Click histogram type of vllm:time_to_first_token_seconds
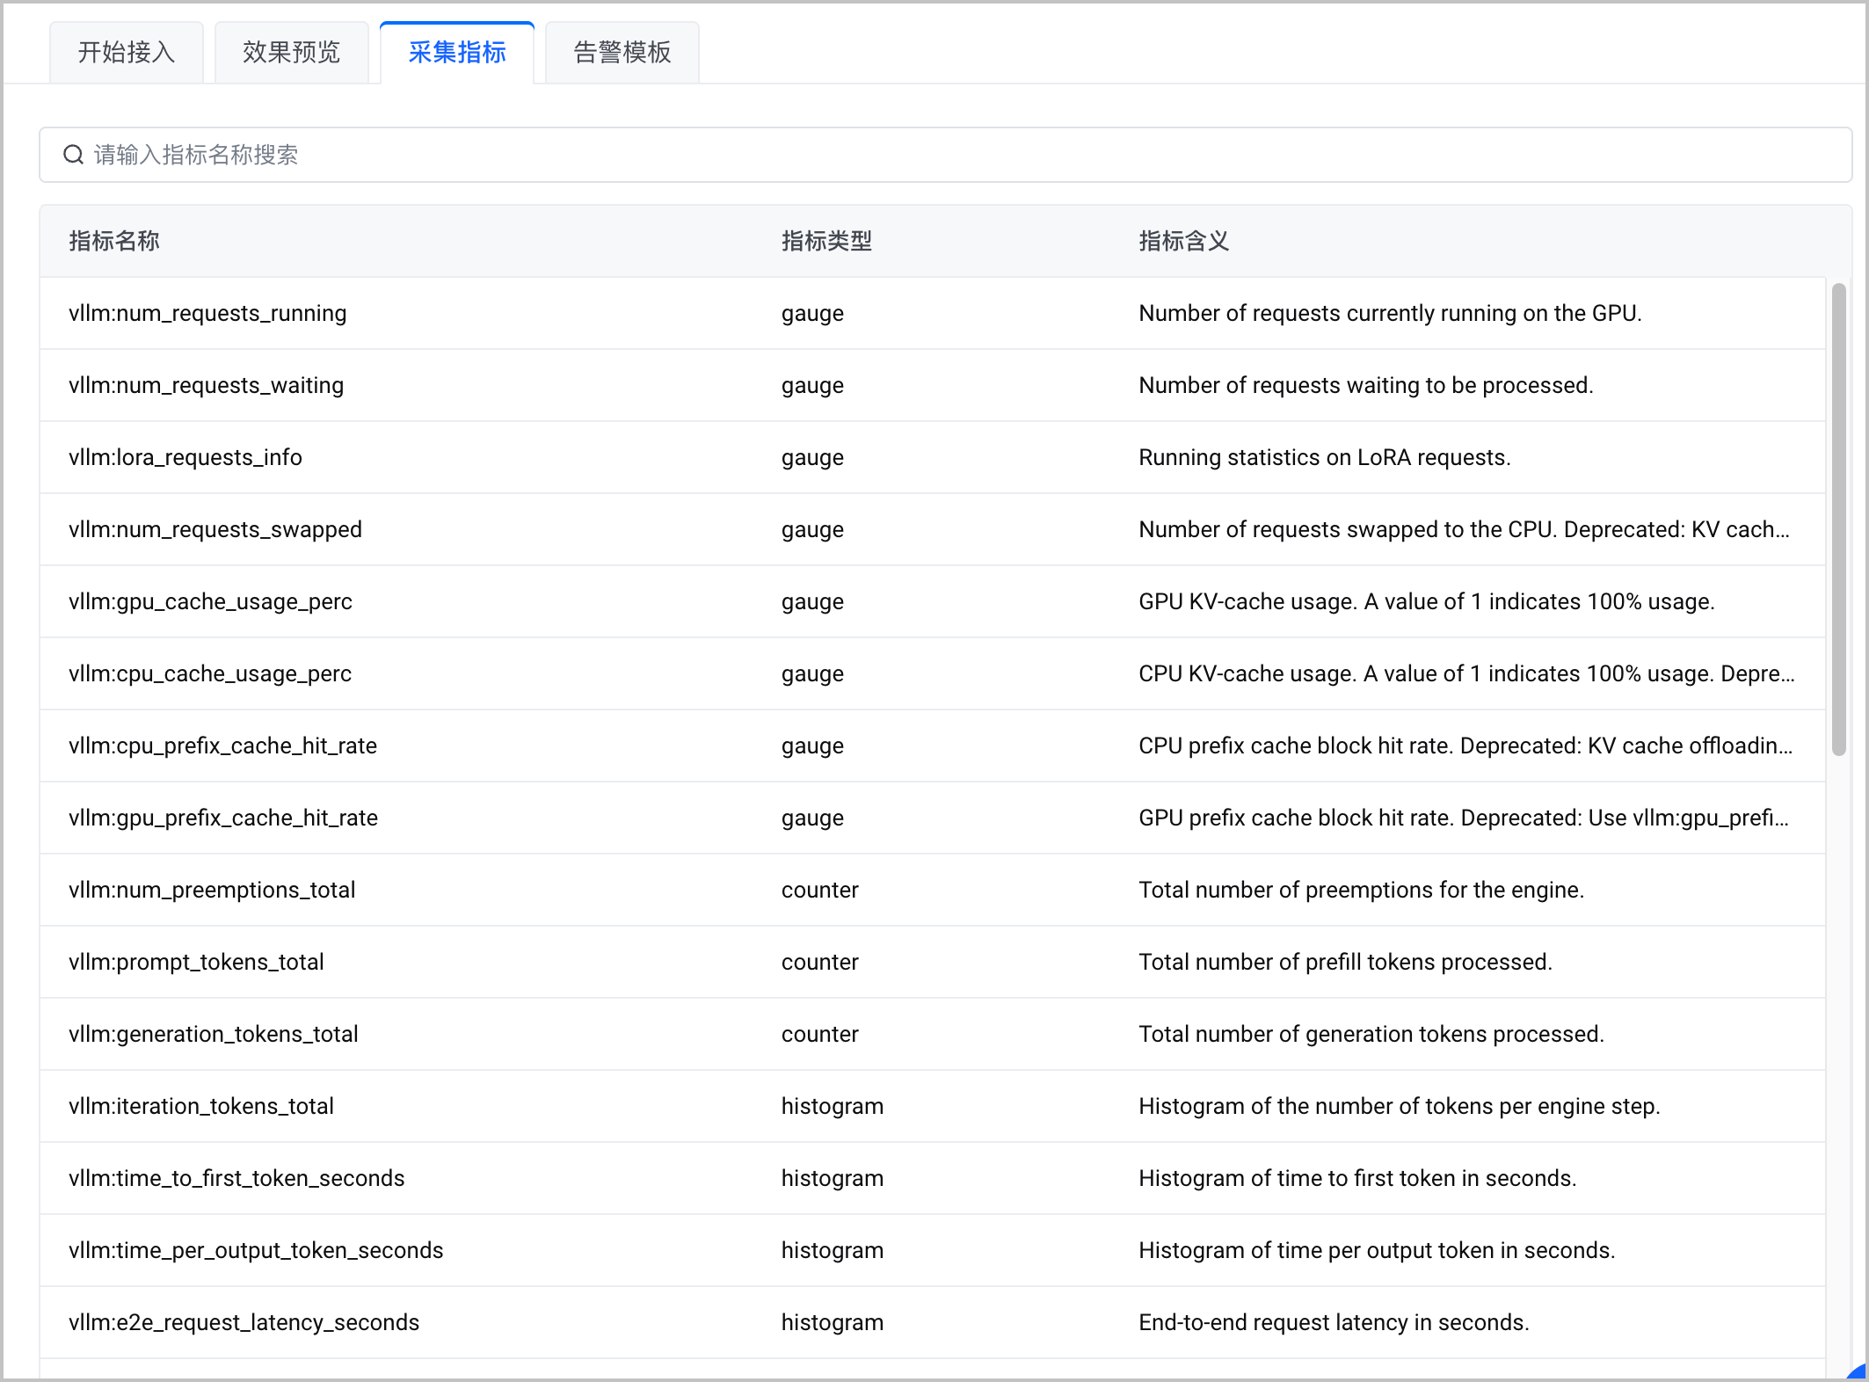The width and height of the screenshot is (1869, 1382). coord(833,1178)
